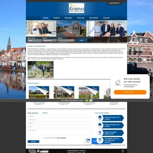Open the 2251 RT Voorschoten listing thumbnail
153x153 pixels.
click(x=89, y=92)
